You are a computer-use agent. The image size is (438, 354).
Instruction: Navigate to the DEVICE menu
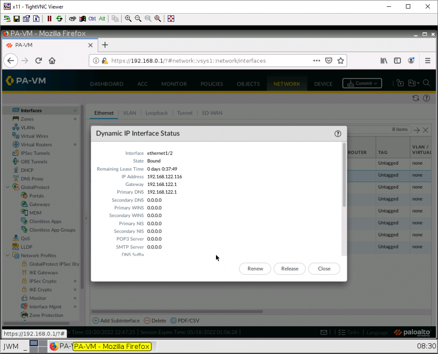(x=323, y=84)
